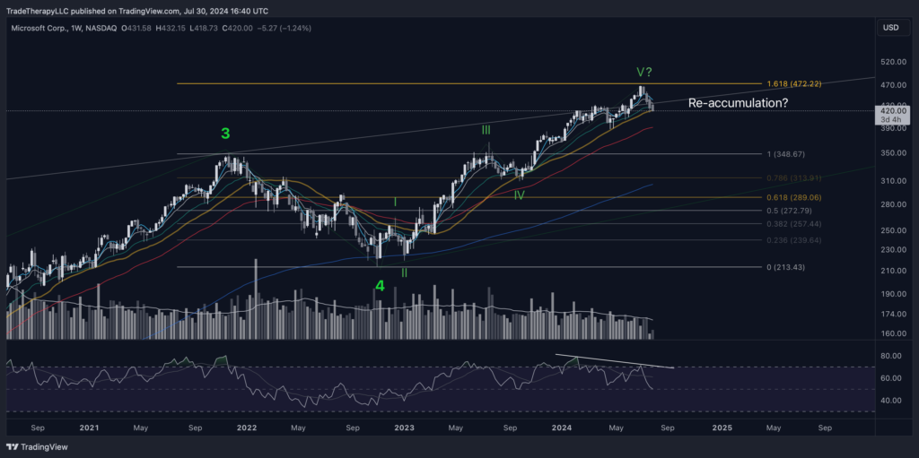Click 2023 on the time axis

[405, 428]
